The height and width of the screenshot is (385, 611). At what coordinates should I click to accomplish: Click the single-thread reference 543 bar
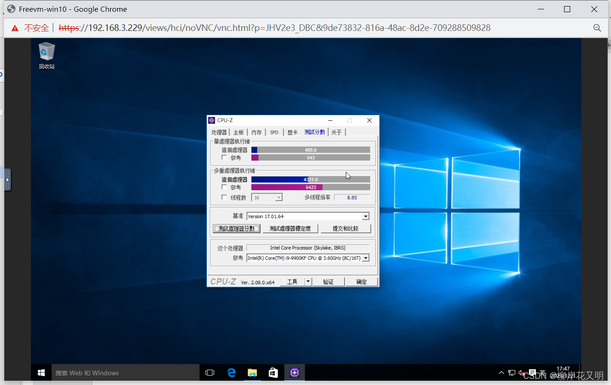[311, 158]
